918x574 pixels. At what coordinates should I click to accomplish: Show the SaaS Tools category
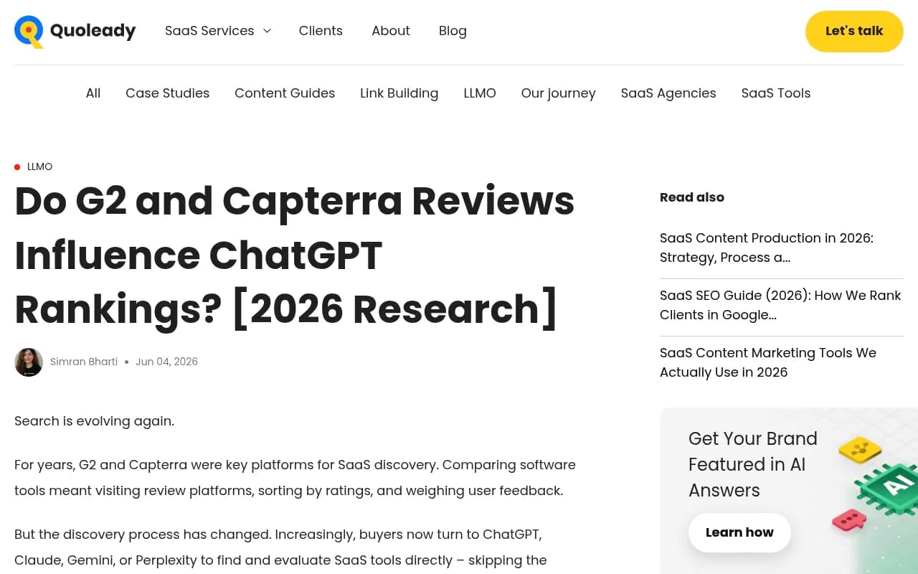coord(776,93)
